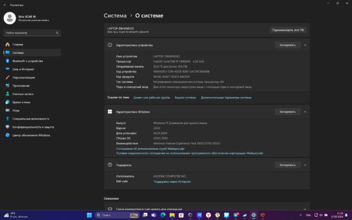The height and width of the screenshot is (220, 352).
Task: Launch Microsoft Edge from the taskbar
Action: click(163, 215)
